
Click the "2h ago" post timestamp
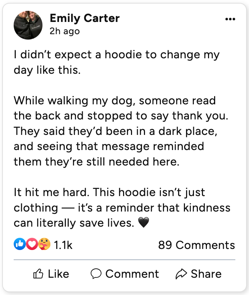coord(65,31)
